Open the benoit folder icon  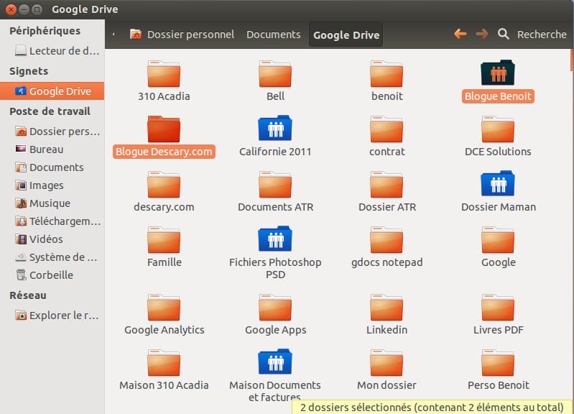tap(386, 74)
